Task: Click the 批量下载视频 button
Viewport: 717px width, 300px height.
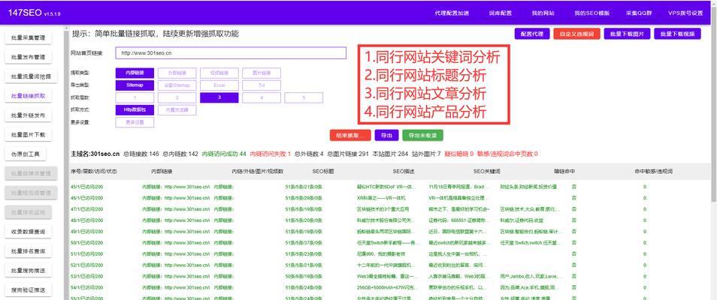Action: pyautogui.click(x=677, y=34)
